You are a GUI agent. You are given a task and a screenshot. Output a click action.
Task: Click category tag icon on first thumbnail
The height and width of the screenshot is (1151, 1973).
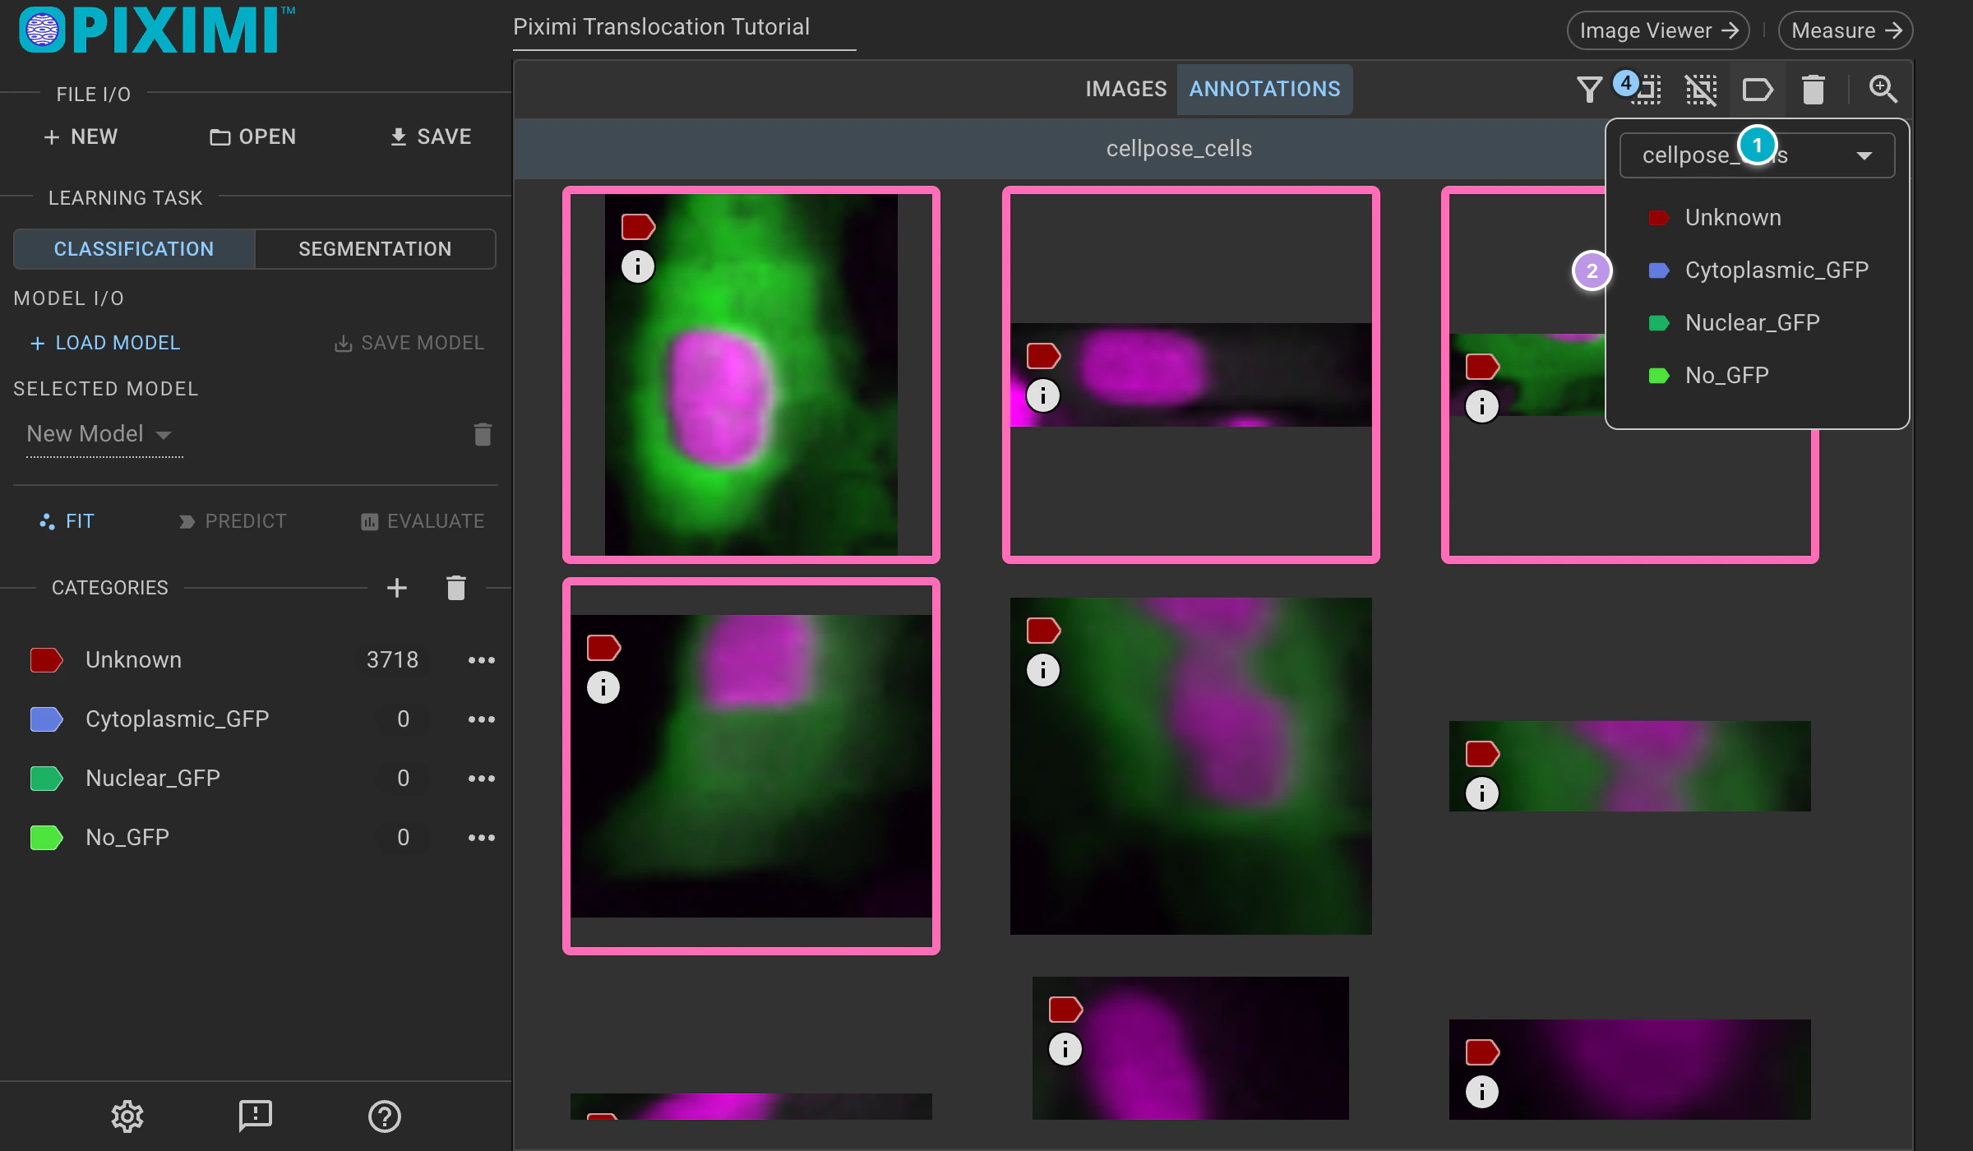pyautogui.click(x=638, y=226)
